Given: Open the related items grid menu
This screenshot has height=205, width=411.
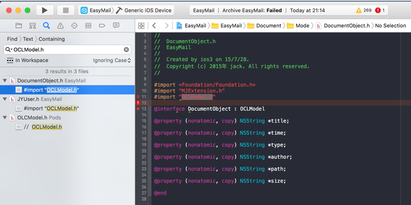Looking at the screenshot, I should click(141, 26).
